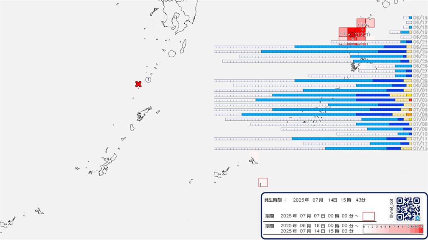Click the empty red-outlined legend box

point(369,216)
